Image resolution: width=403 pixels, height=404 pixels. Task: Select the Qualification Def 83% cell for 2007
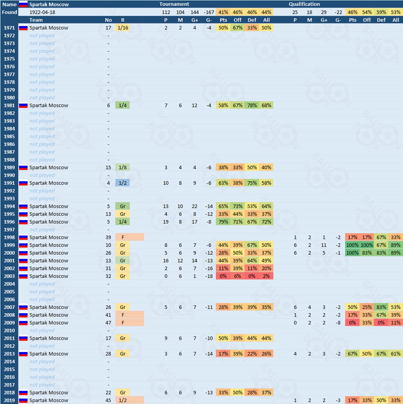381,307
